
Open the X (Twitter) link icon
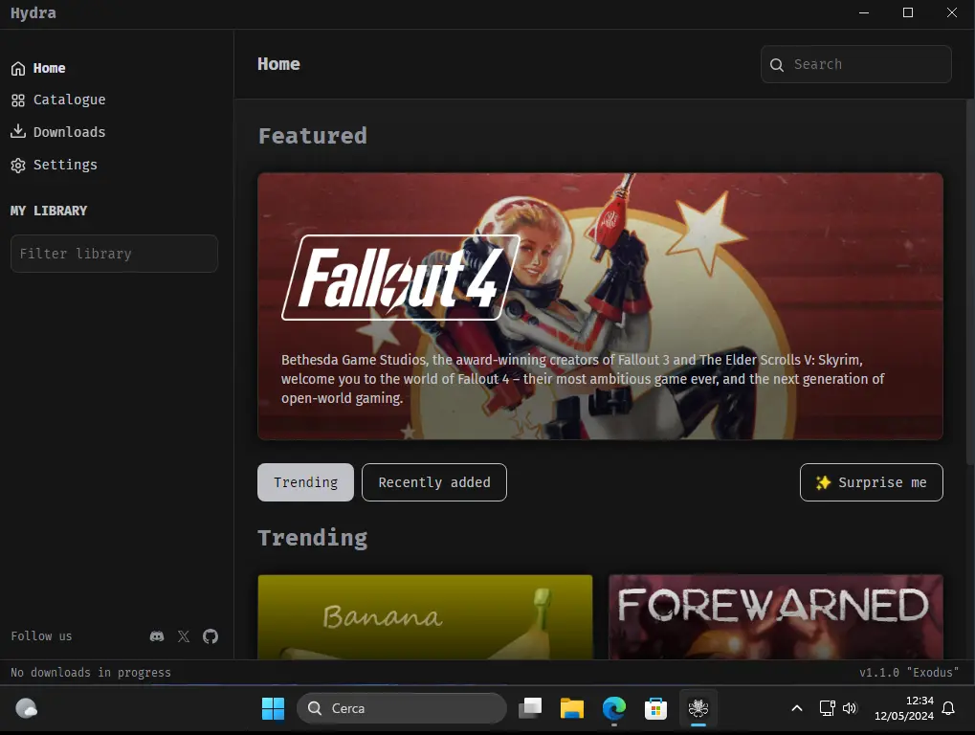[x=184, y=636]
